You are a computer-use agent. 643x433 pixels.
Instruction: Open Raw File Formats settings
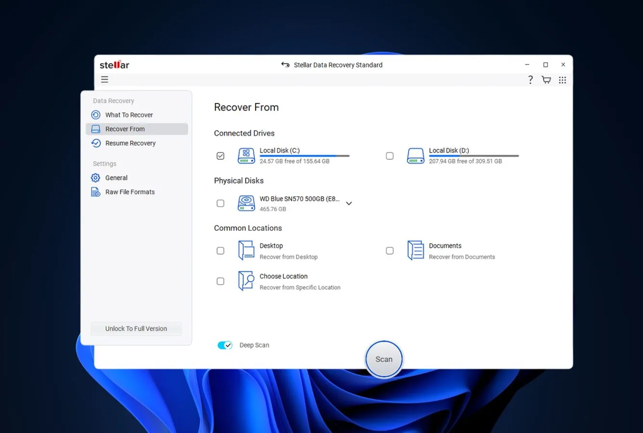coord(137,192)
